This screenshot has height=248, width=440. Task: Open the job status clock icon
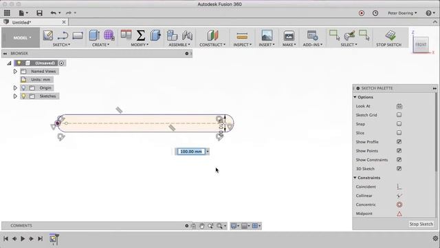375,13
